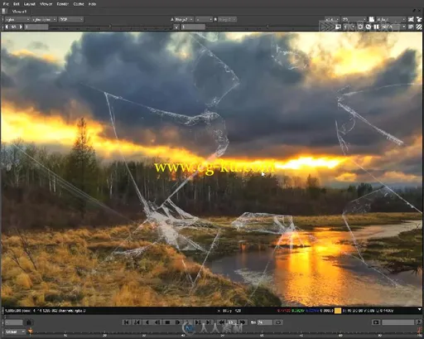Click the gamma value input field
Viewport: 424px width, 339px height.
point(193,27)
